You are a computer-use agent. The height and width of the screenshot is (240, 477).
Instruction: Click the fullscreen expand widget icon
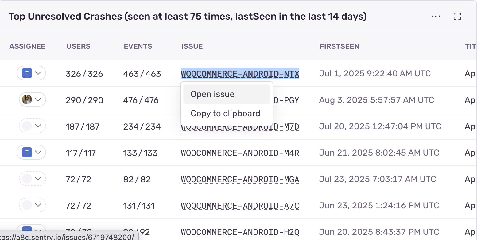[457, 17]
